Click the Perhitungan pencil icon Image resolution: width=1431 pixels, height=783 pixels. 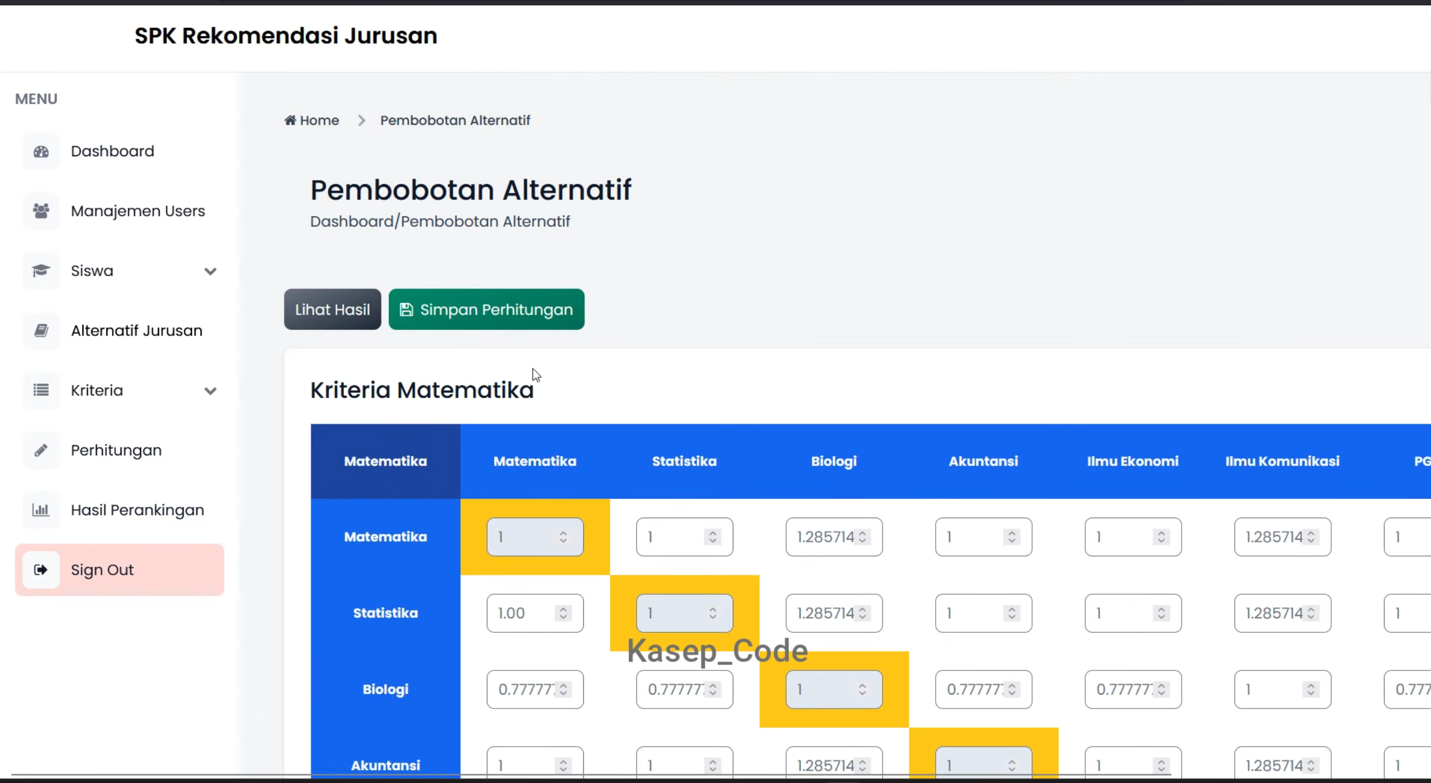coord(41,450)
